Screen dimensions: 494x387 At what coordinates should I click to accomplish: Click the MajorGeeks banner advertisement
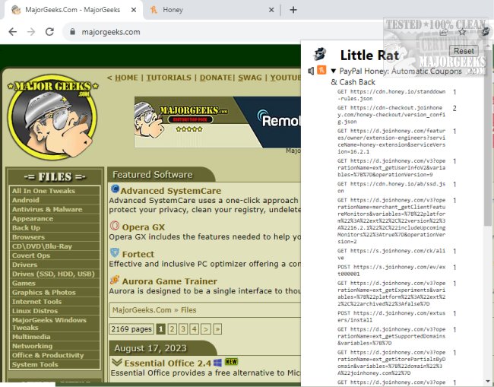[217, 122]
